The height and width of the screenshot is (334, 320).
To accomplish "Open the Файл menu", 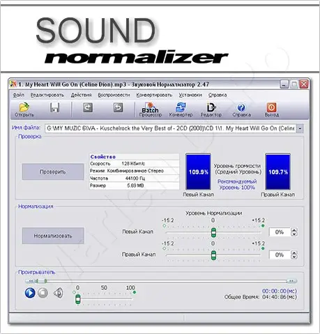I will [x=18, y=95].
